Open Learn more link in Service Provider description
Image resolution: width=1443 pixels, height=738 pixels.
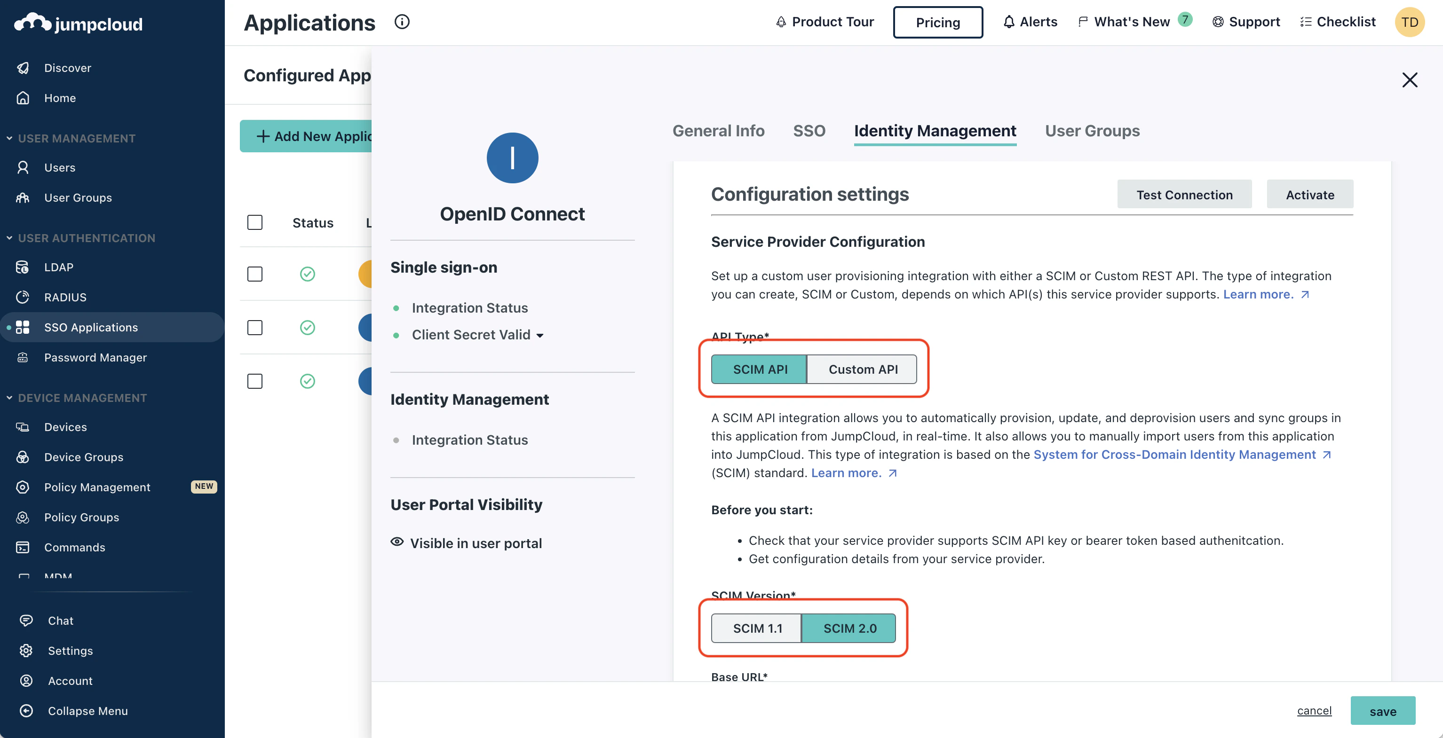click(1265, 295)
